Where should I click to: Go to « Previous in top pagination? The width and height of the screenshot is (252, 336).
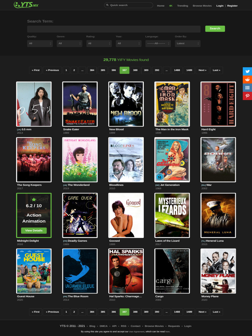coord(52,70)
